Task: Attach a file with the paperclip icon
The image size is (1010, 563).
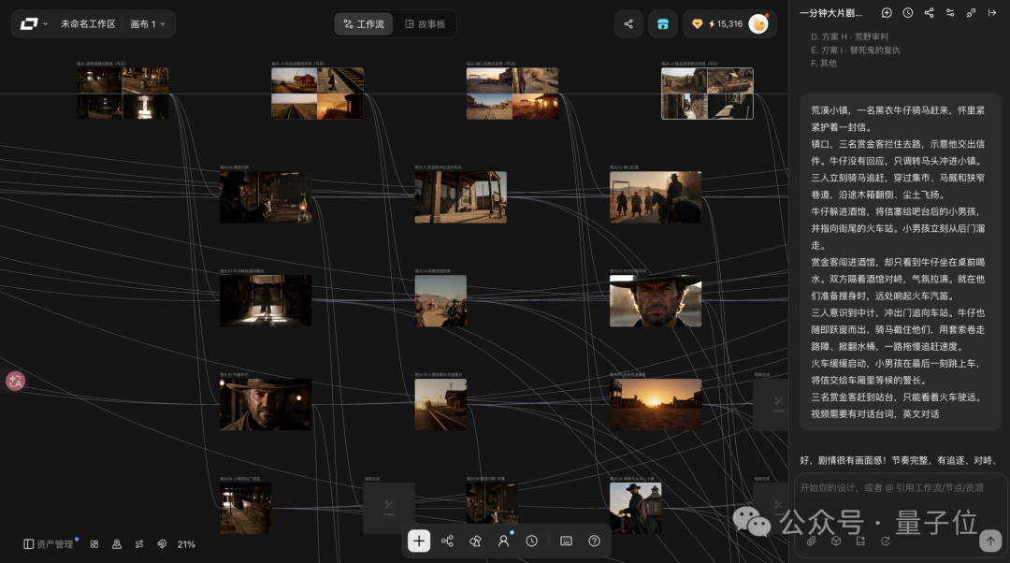Action: coord(812,541)
